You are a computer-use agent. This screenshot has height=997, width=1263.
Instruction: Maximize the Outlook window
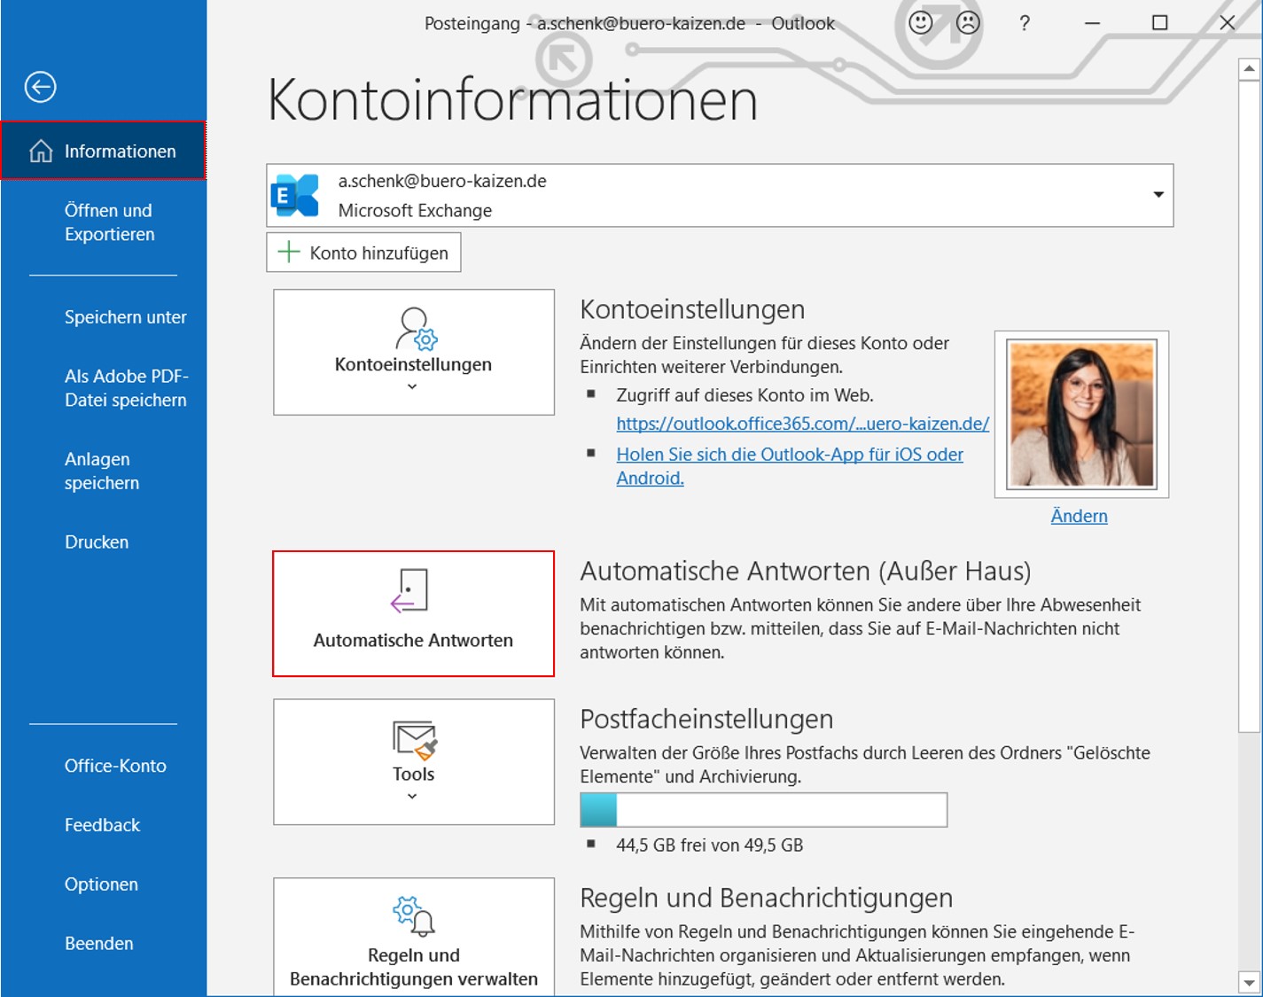[x=1159, y=23]
